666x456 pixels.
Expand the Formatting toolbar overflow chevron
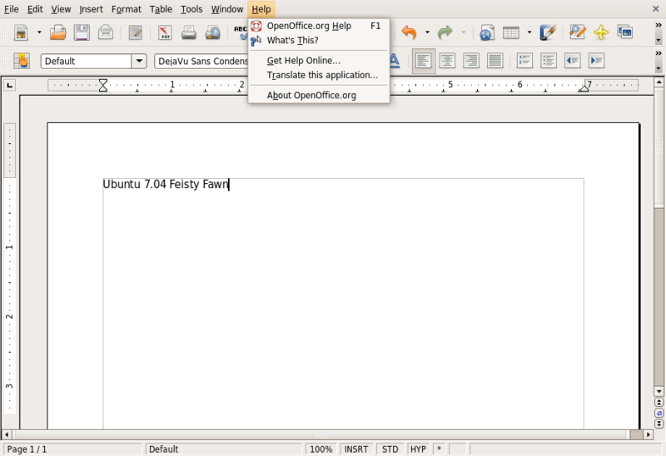pos(659,53)
